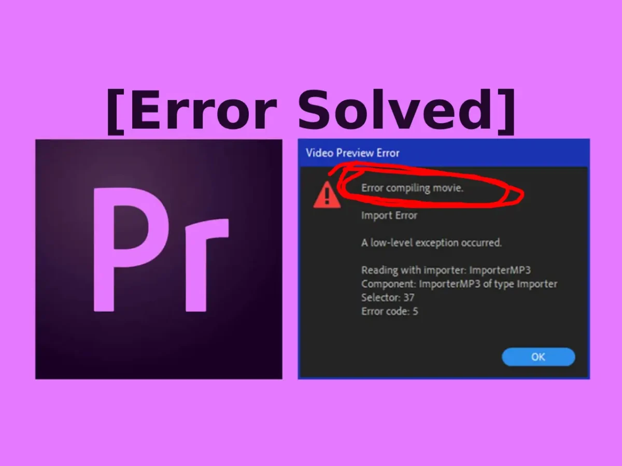Click the closing bracket of the heading
Viewport: 622px width, 466px height.
point(505,111)
